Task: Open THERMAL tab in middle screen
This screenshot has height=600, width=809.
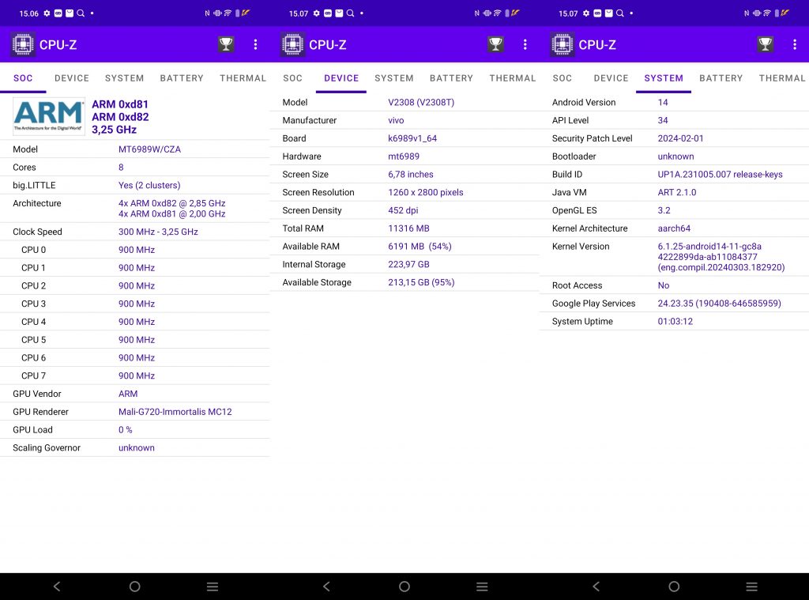Action: (512, 78)
